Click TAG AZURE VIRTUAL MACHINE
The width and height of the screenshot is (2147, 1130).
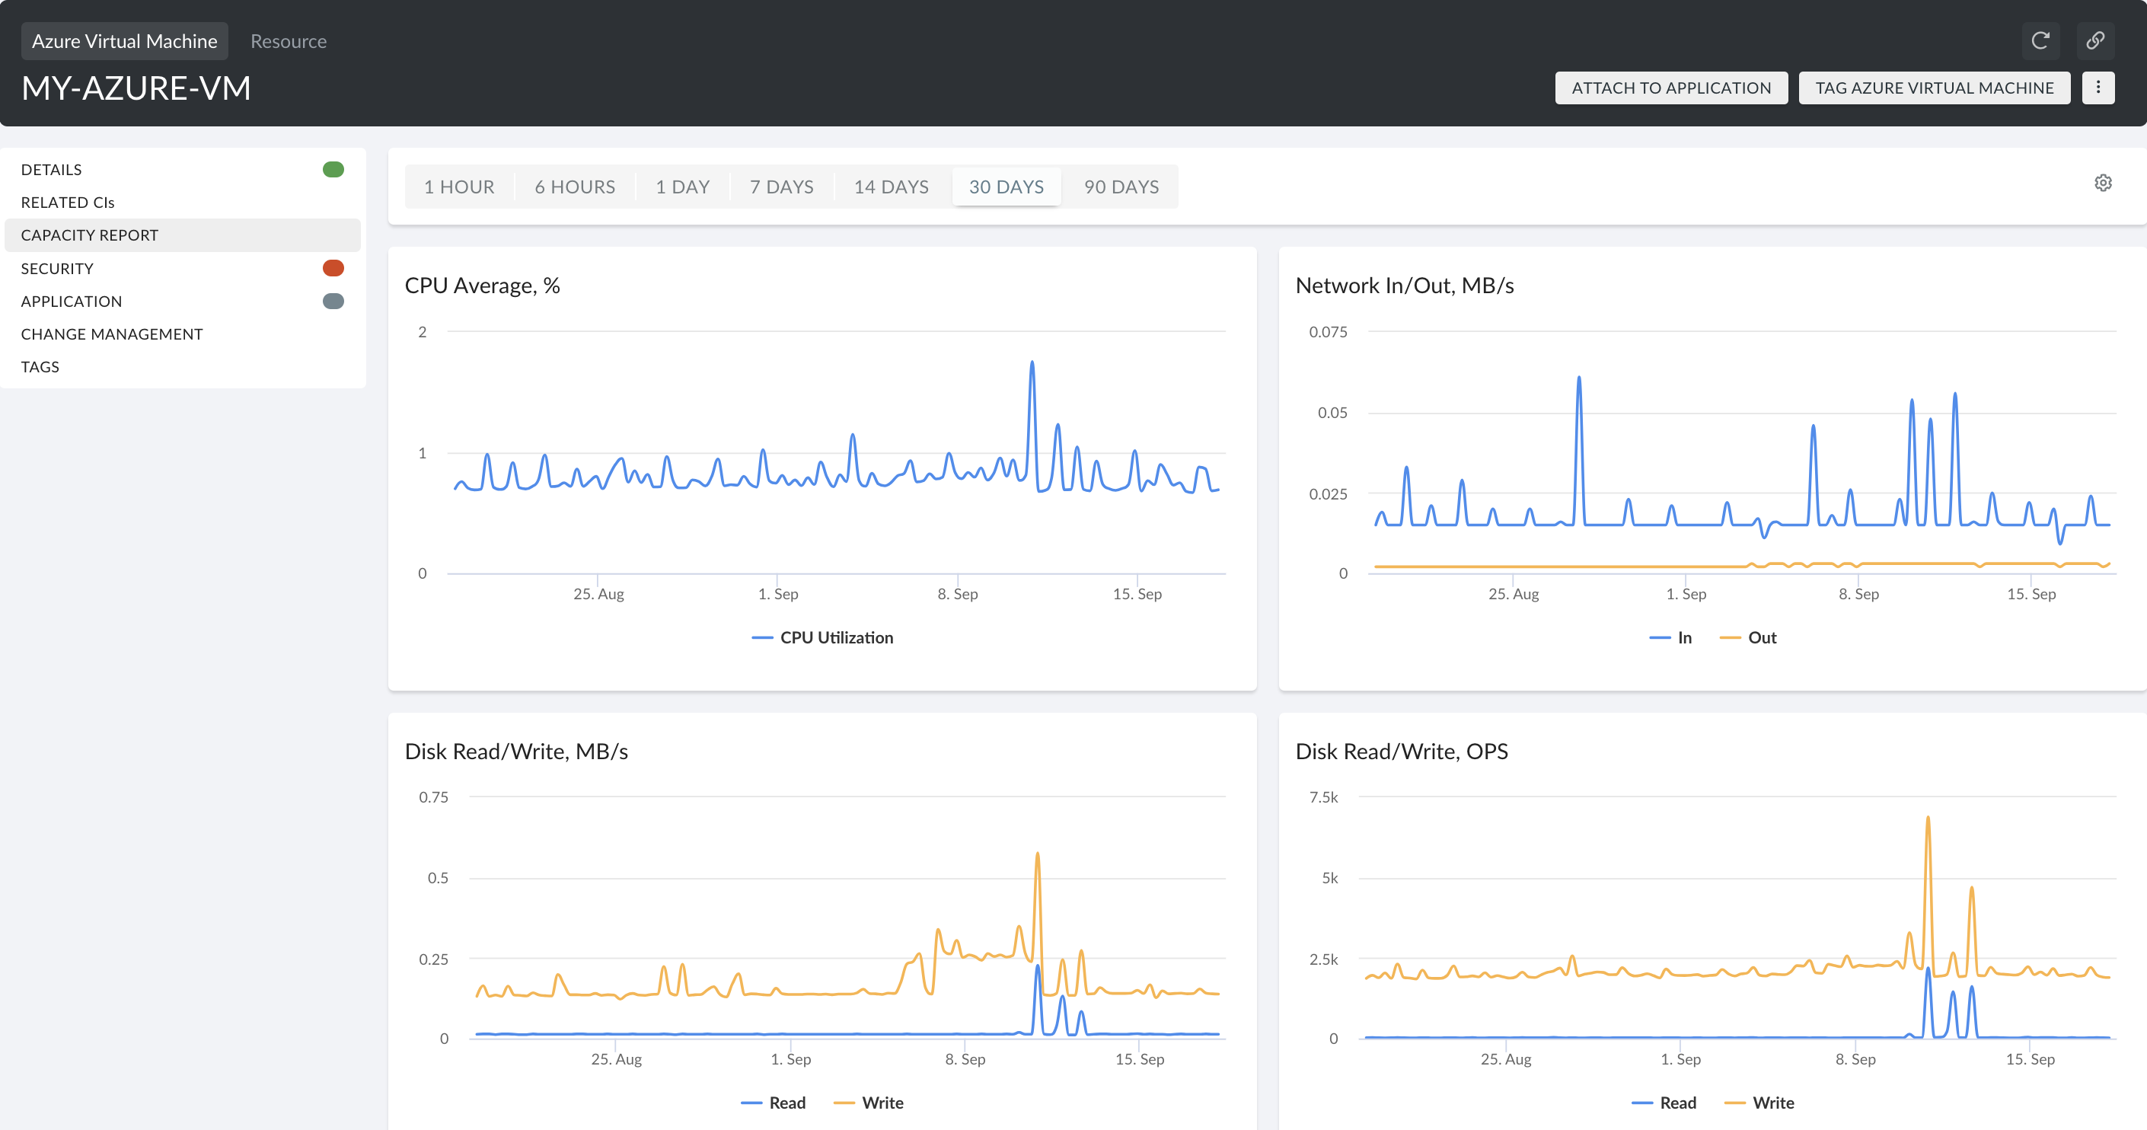pyautogui.click(x=1935, y=88)
